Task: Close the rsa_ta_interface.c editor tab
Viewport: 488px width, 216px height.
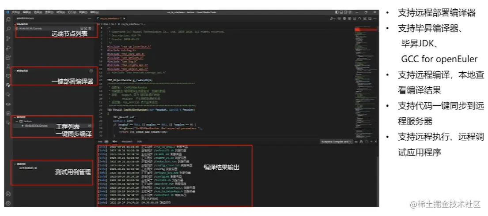Action: pos(124,19)
